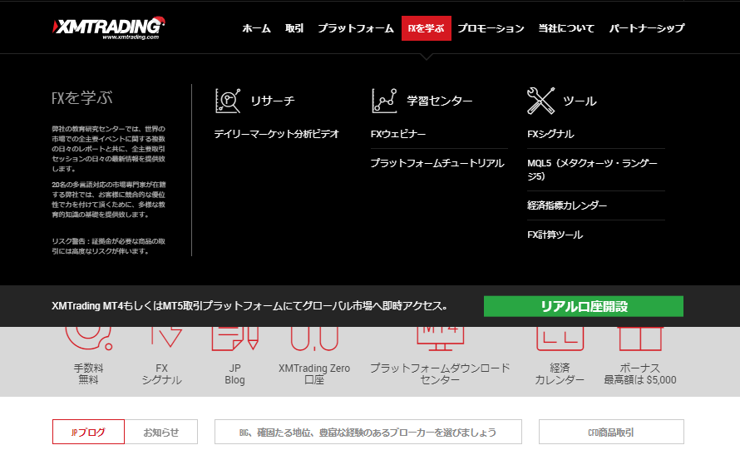Open the パートナーシップ menu item
The height and width of the screenshot is (455, 740).
pos(647,28)
